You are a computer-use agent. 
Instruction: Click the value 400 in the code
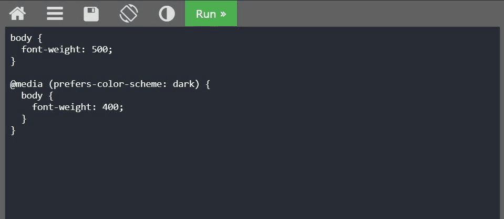click(x=110, y=107)
